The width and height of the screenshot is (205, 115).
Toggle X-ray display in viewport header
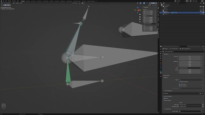[150, 3]
